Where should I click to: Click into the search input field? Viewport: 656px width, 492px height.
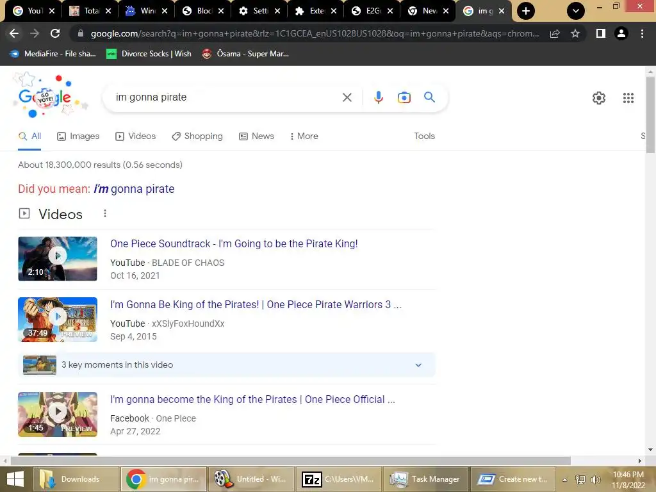tap(226, 97)
